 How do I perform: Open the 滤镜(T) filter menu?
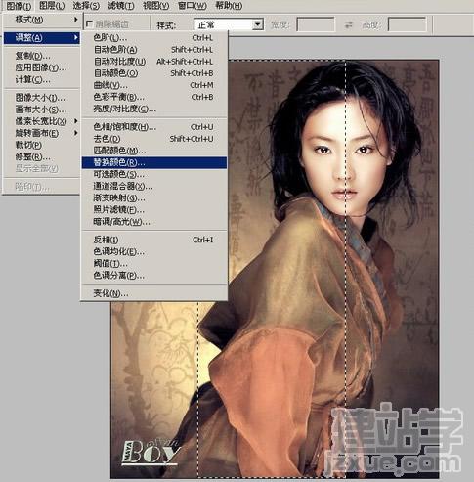121,6
